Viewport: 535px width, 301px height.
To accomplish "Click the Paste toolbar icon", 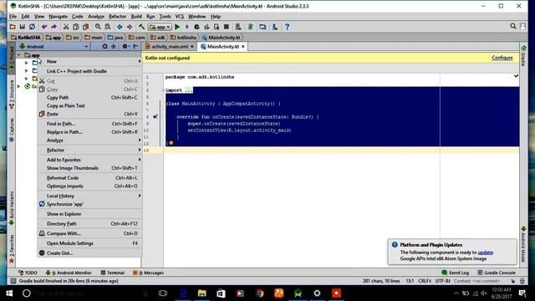I will [x=85, y=27].
